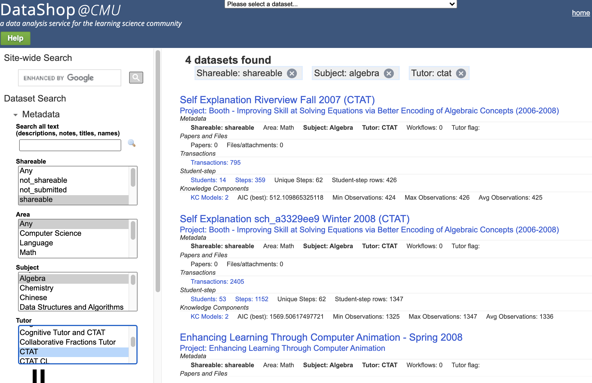This screenshot has height=383, width=592.
Task: Select 'shareable' option in Shareable list
Action: coord(74,200)
